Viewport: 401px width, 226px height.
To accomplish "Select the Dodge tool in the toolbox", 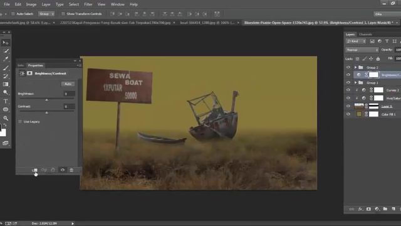I will [6, 92].
